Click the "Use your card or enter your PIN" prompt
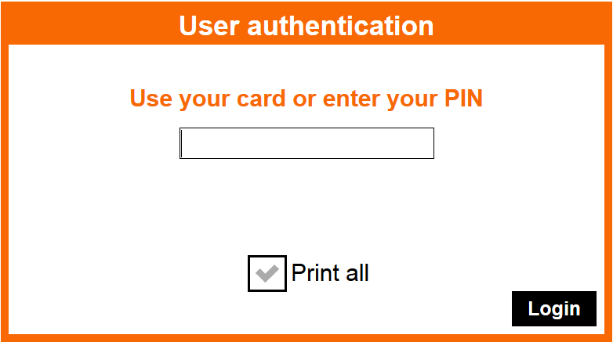Viewport: 613px width, 342px height. tap(306, 99)
